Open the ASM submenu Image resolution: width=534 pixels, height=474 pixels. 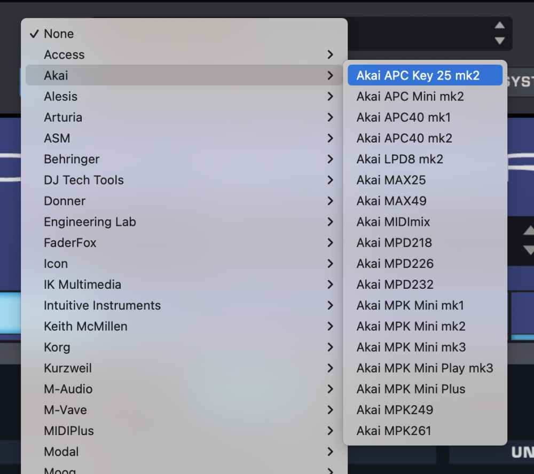(184, 138)
